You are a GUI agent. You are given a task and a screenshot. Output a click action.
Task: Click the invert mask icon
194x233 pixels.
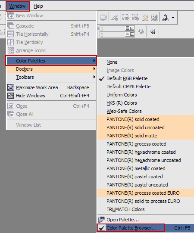tap(154, 18)
